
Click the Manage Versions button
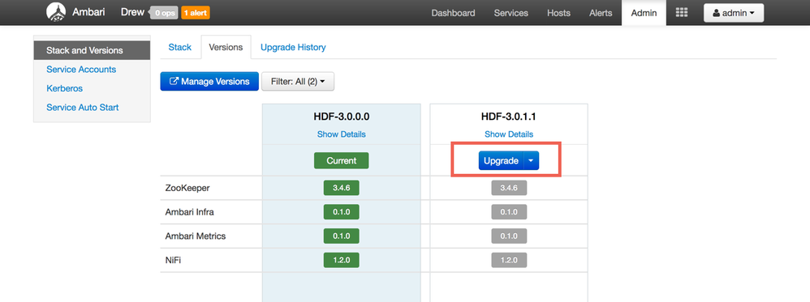click(209, 82)
